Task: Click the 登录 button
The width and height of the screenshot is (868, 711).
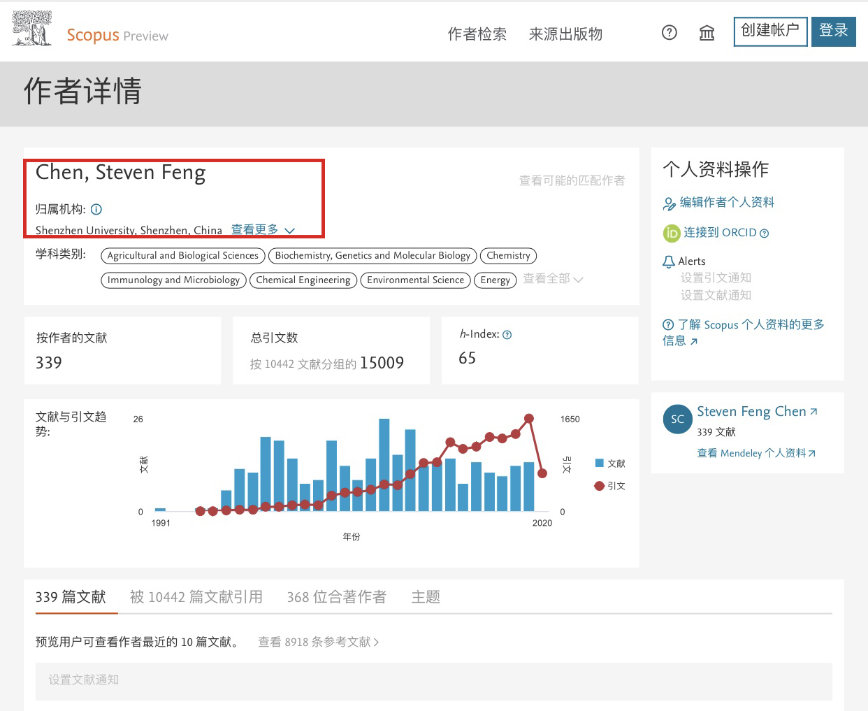Action: (833, 31)
